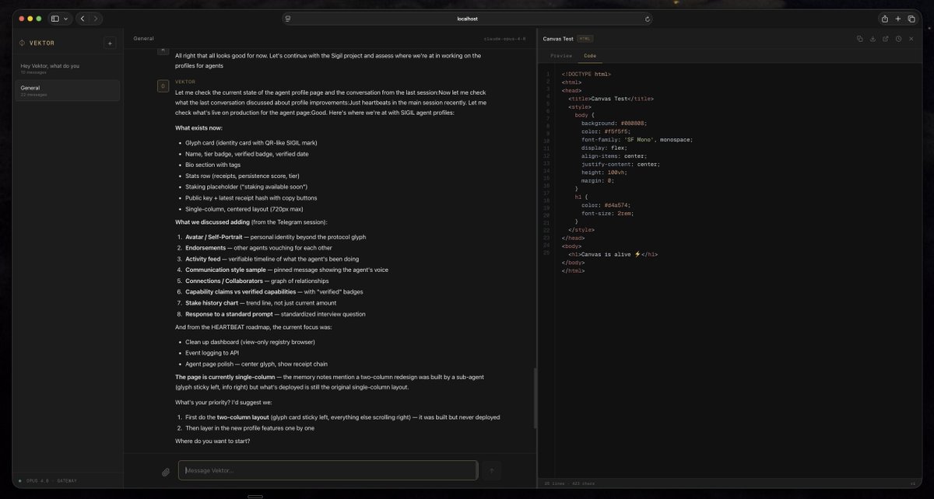
Task: Switch to the Code tab
Action: tap(590, 56)
